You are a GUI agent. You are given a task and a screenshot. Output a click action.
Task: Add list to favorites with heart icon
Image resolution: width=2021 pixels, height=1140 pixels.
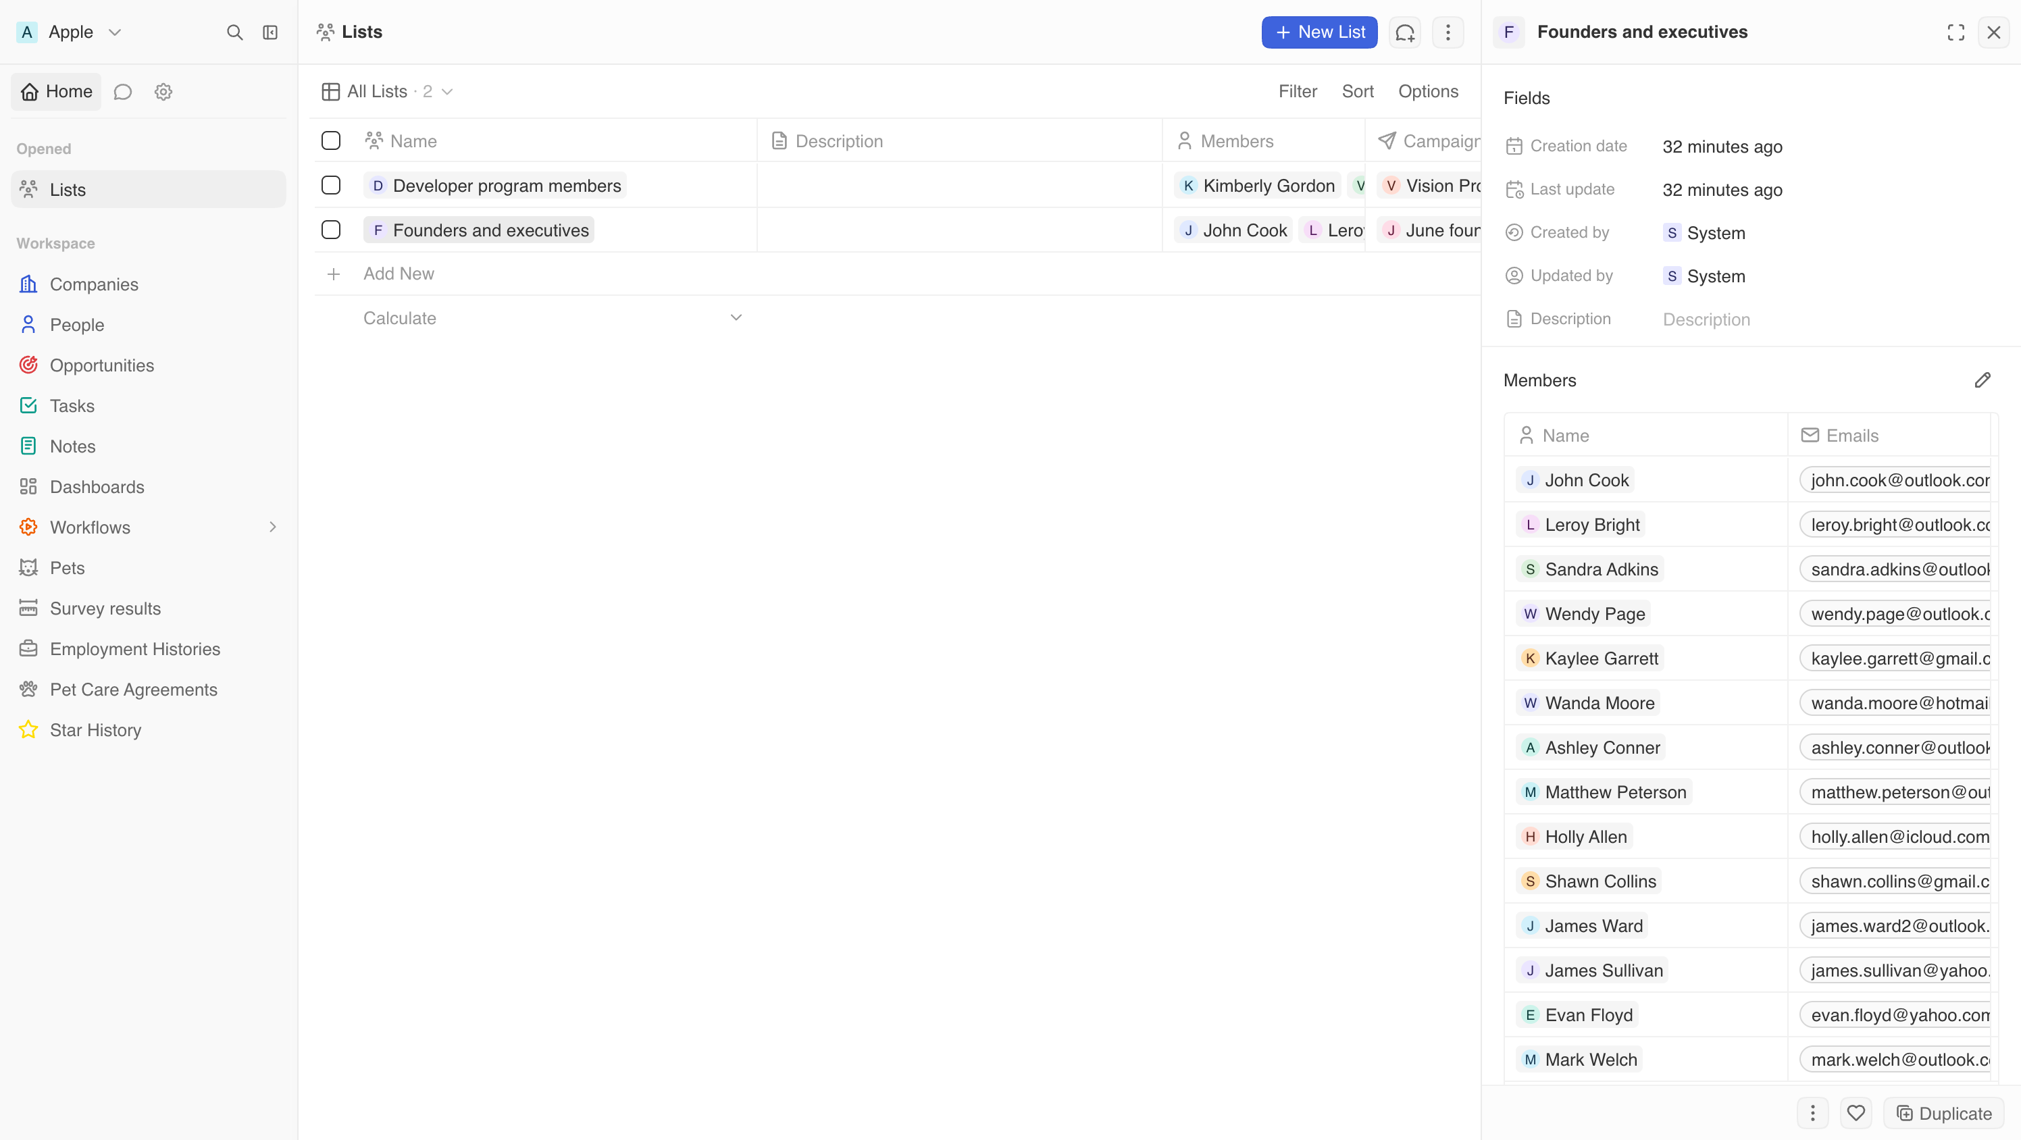point(1856,1114)
